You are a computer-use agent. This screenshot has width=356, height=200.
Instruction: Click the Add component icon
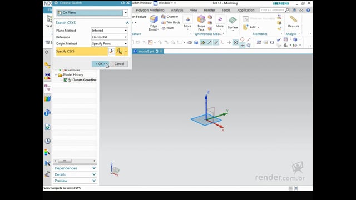tap(245, 27)
